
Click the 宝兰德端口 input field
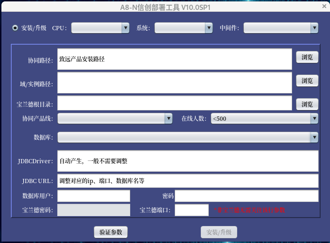192,210
